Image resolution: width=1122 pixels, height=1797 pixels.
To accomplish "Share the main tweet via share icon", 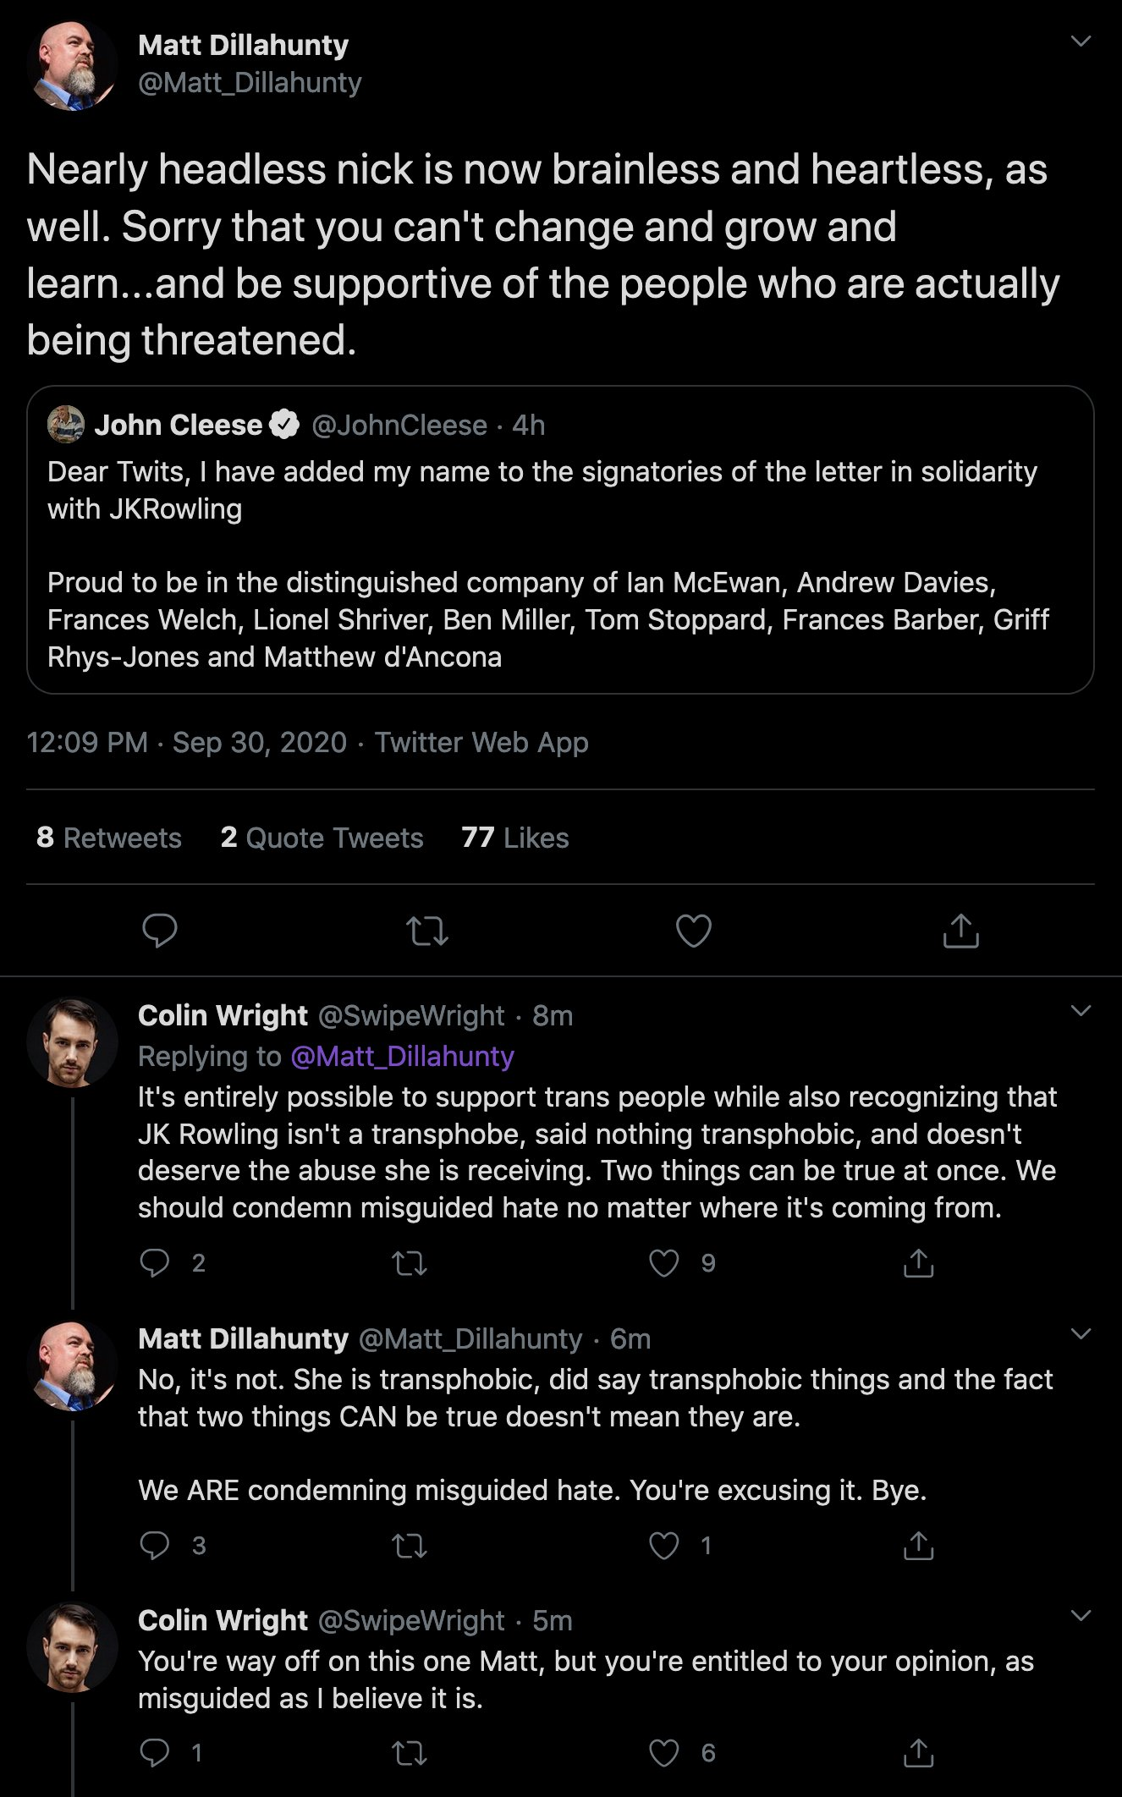I will [960, 931].
